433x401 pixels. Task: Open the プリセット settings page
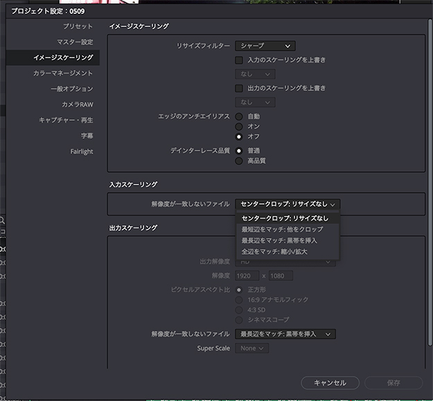pyautogui.click(x=77, y=26)
